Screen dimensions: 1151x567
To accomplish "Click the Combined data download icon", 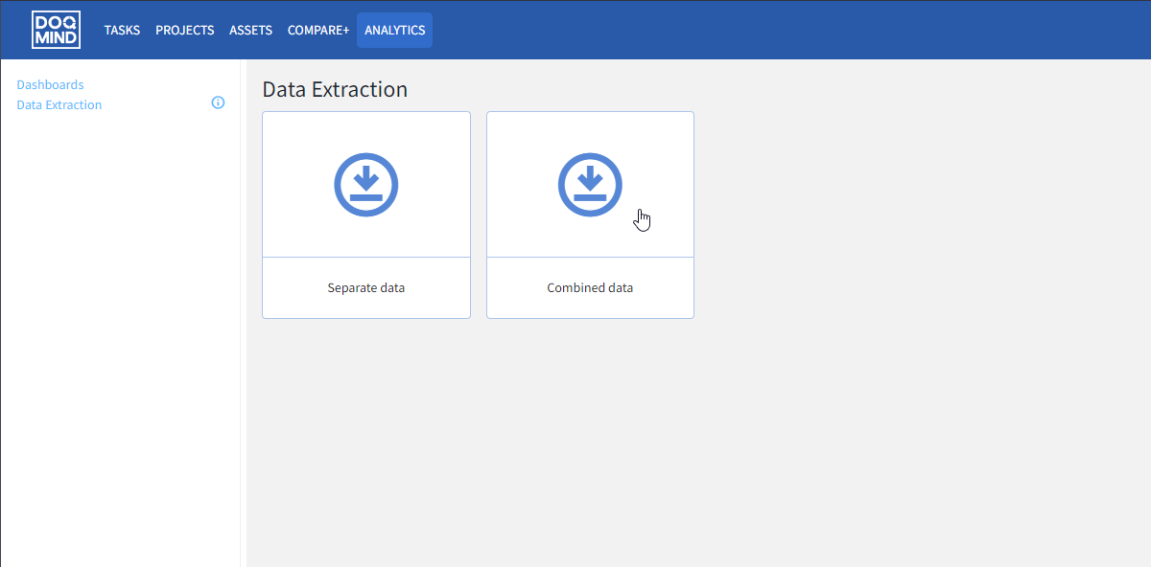I will point(590,184).
